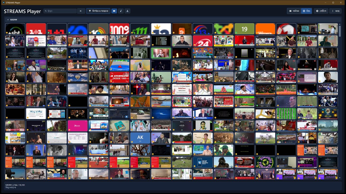Toggle the person icon filter button
Viewport: 346px width, 194px height.
(127, 11)
